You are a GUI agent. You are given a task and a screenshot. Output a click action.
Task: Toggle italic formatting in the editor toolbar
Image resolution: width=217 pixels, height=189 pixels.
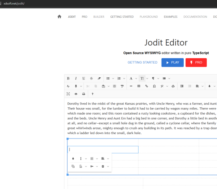[x=76, y=78]
